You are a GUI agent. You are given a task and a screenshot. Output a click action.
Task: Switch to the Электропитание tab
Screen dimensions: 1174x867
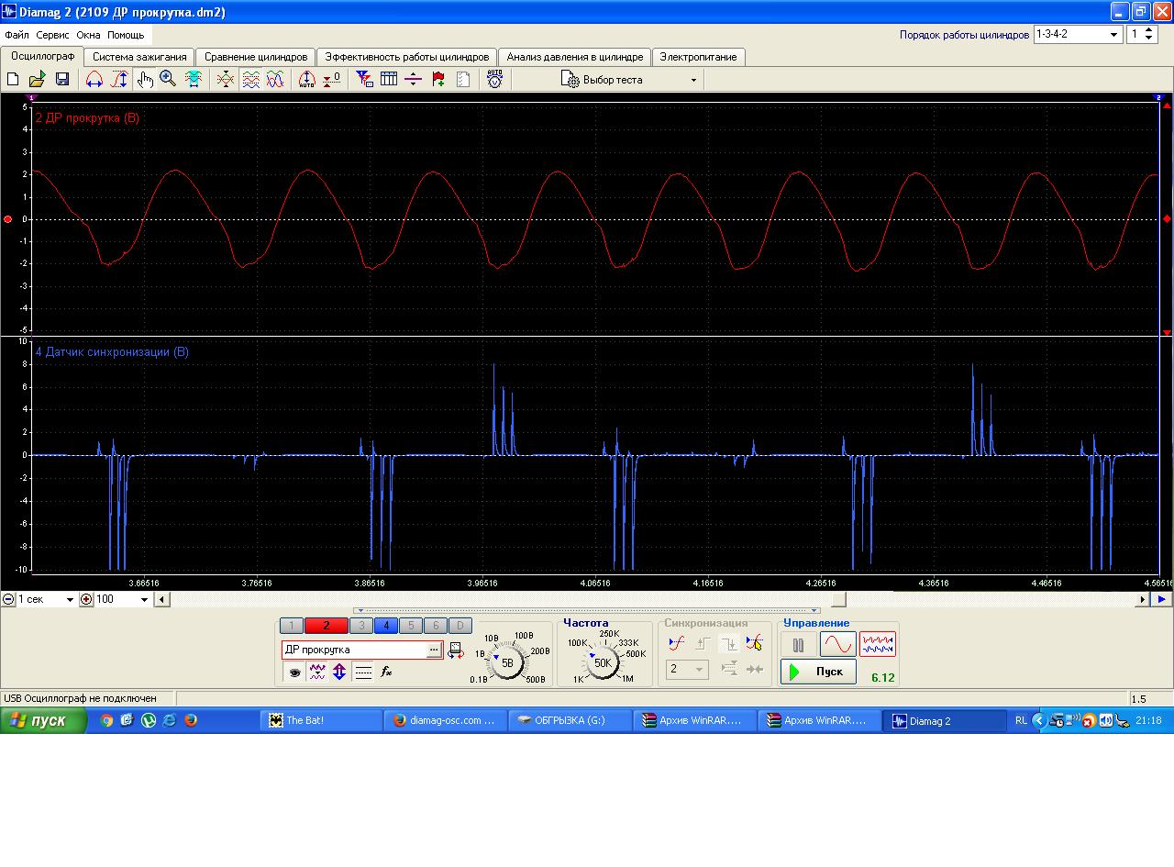698,57
